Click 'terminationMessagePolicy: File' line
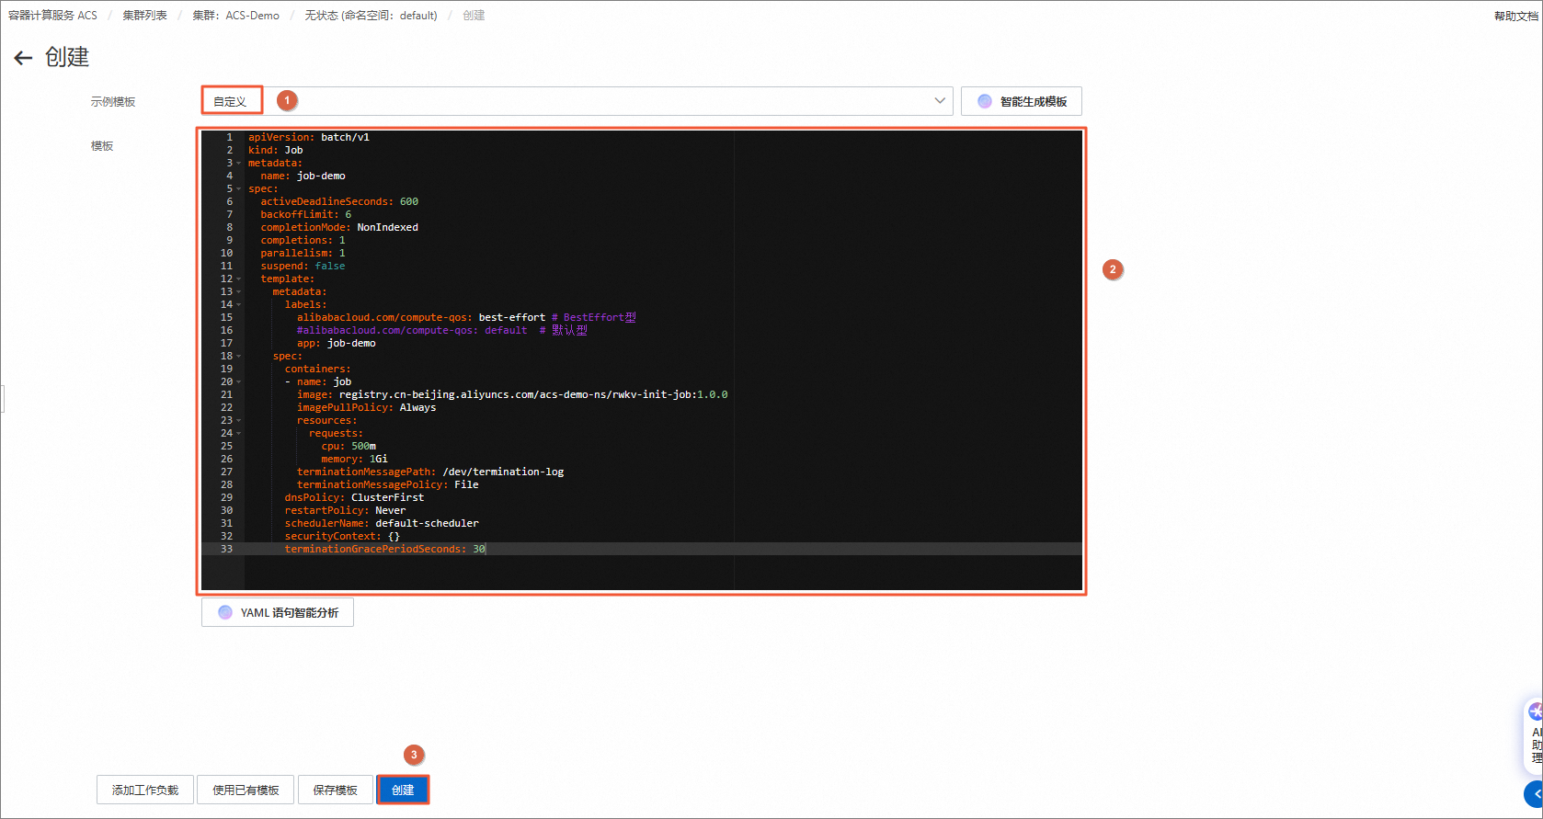This screenshot has width=1543, height=819. pos(387,485)
